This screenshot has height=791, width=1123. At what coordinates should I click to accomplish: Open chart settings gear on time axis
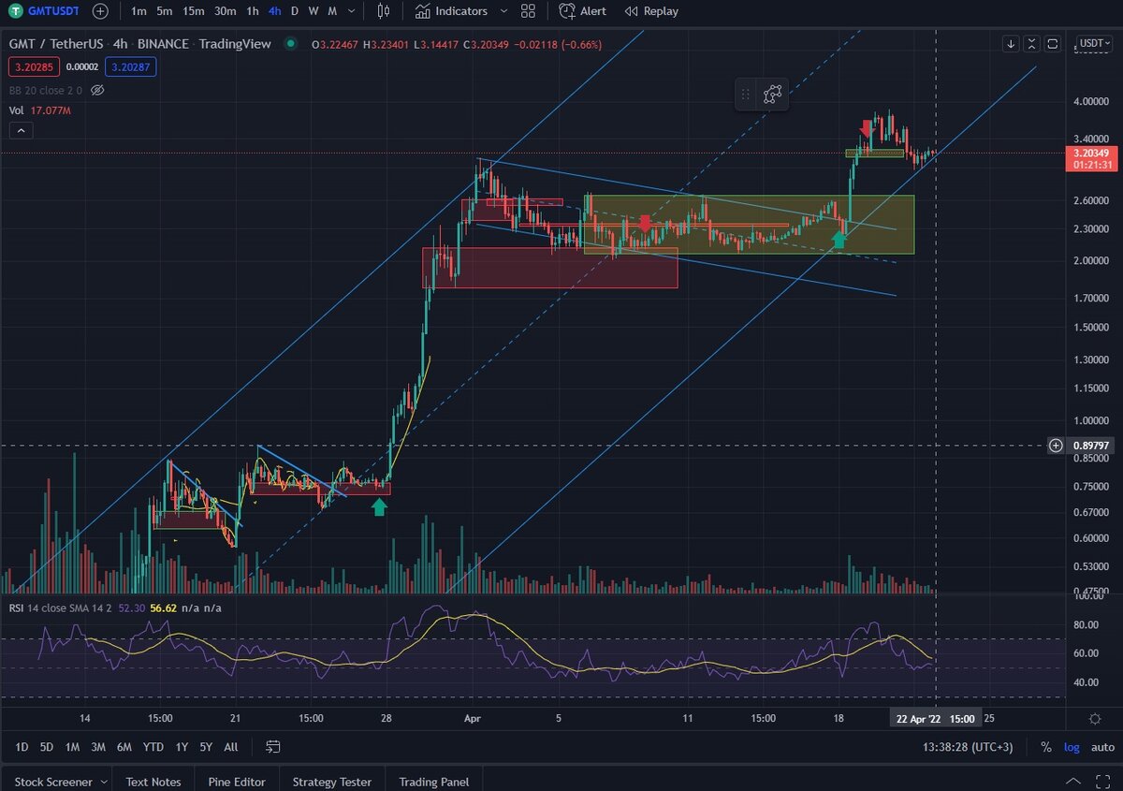point(1095,718)
